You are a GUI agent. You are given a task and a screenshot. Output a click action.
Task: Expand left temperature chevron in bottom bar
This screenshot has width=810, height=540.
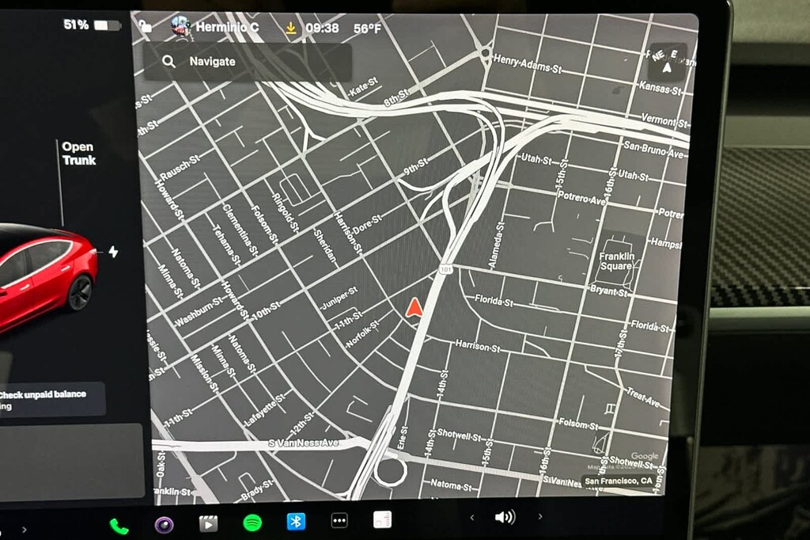pos(24,529)
